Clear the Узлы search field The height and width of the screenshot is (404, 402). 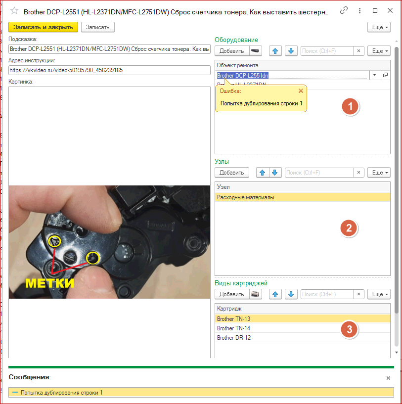[x=358, y=173]
